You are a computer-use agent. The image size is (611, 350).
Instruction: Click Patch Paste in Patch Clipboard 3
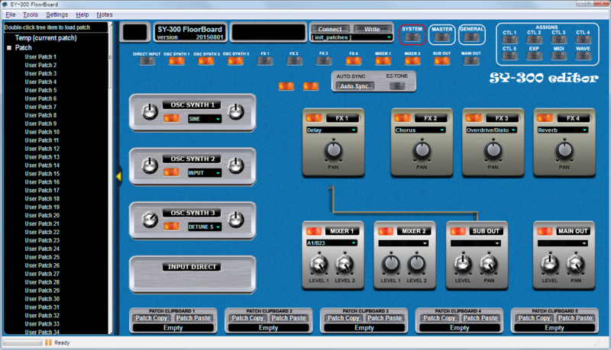pyautogui.click(x=384, y=318)
